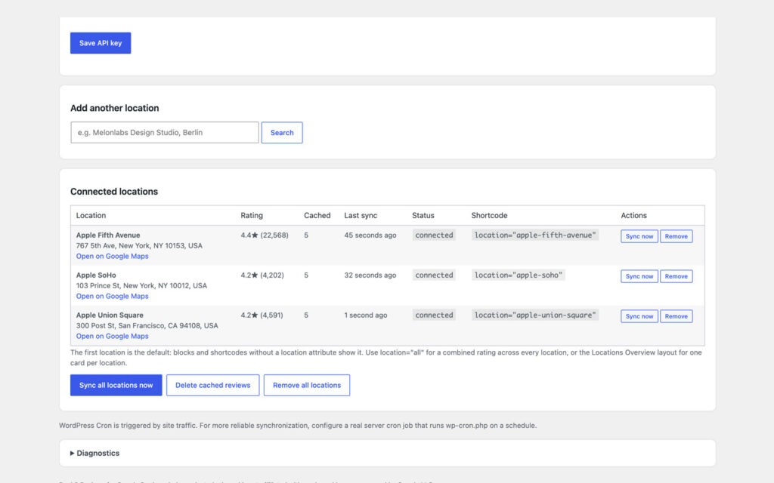This screenshot has width=774, height=483.
Task: Click the Actions column header
Action: [x=634, y=215]
